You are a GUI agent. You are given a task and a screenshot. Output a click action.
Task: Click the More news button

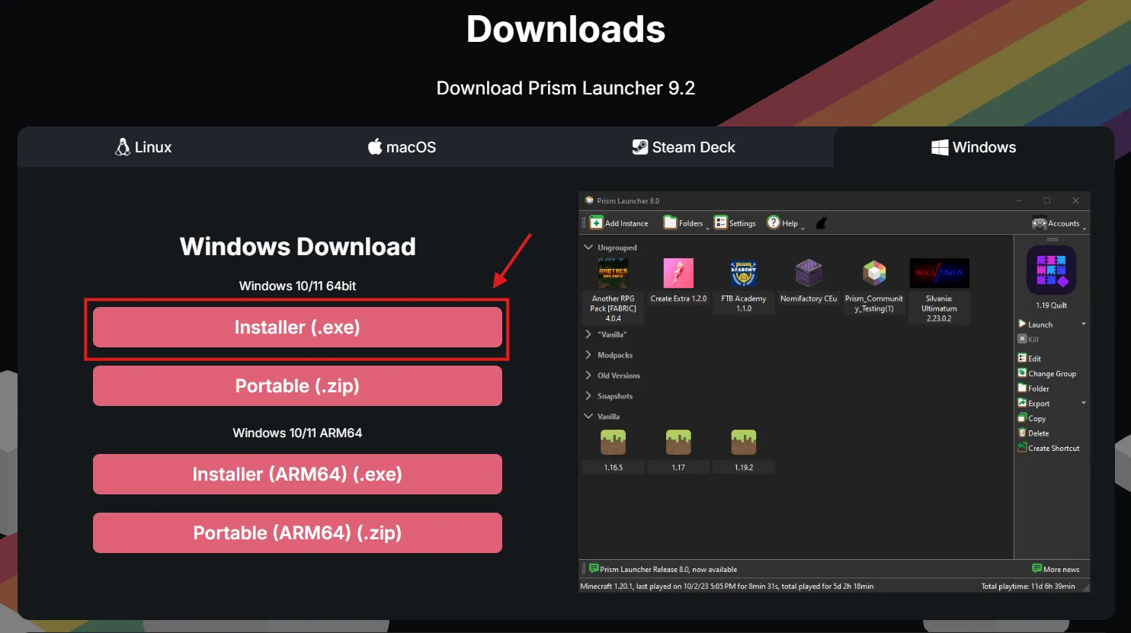coord(1056,569)
